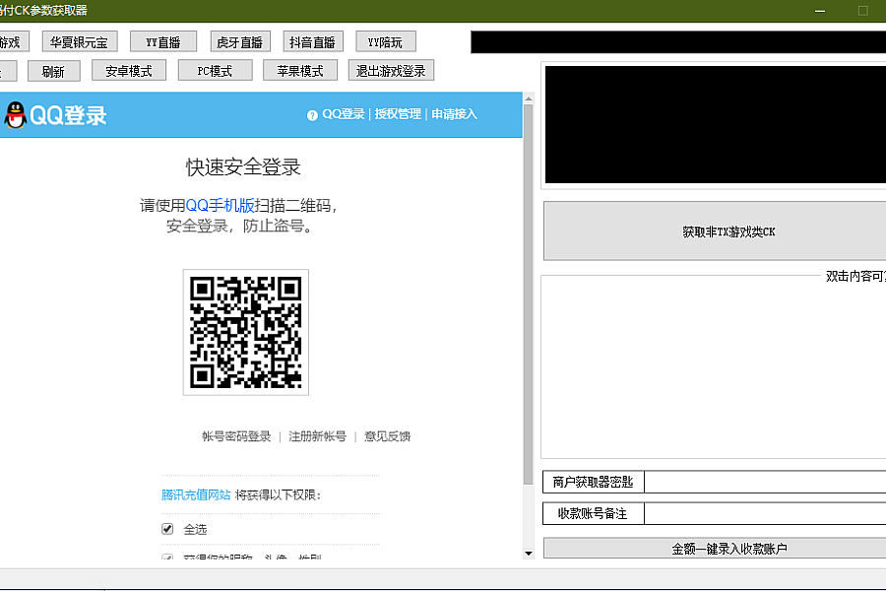
Task: Focus the 收款账号备注 input field
Action: [x=765, y=513]
